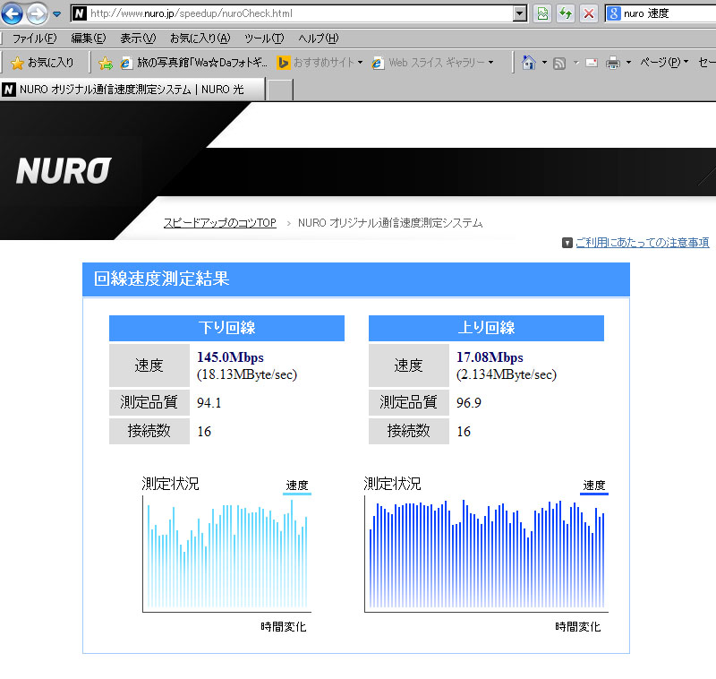
Task: Expand the address bar dropdown arrow
Action: coord(520,13)
